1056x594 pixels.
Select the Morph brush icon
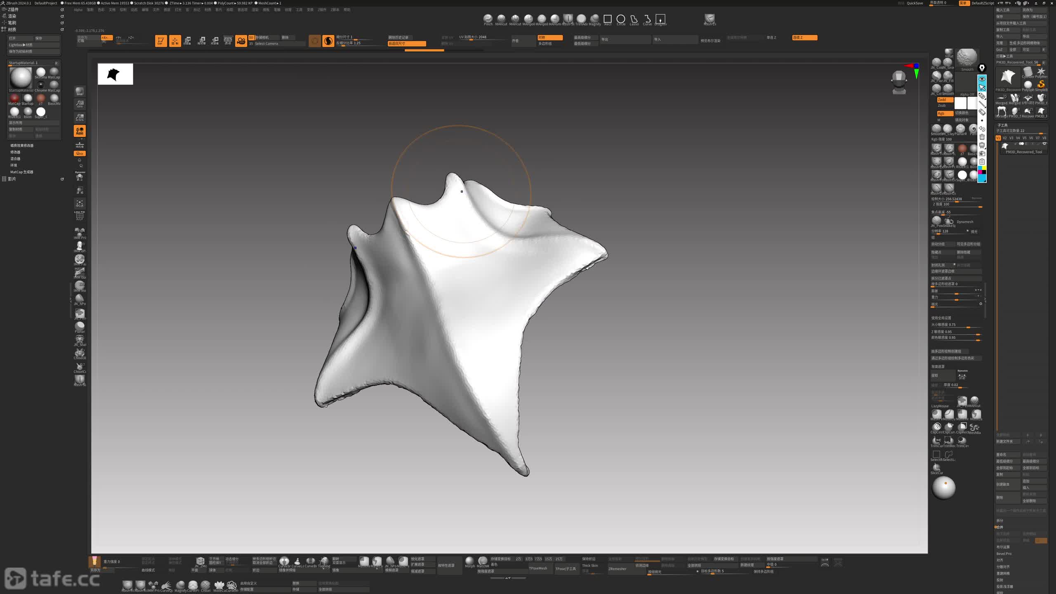tap(469, 560)
